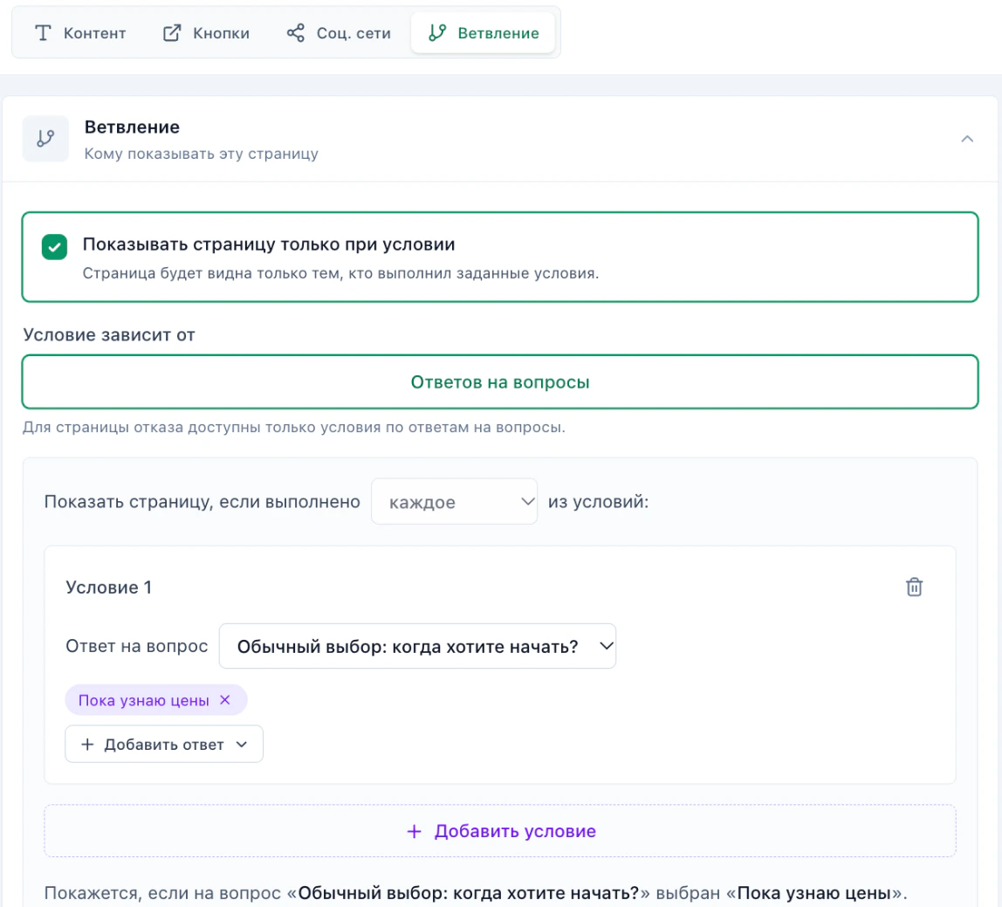Viewport: 1002px width, 907px height.
Task: Click the words из условий:
Action: (x=598, y=502)
